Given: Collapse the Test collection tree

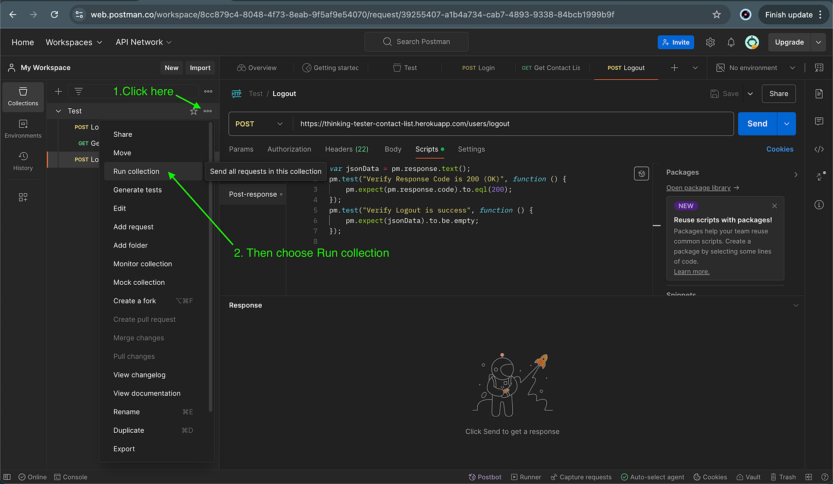Looking at the screenshot, I should pyautogui.click(x=58, y=111).
